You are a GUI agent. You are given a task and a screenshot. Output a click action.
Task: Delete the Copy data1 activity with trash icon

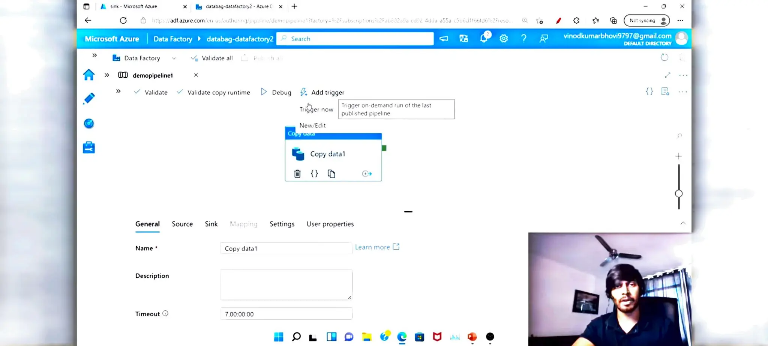click(297, 174)
